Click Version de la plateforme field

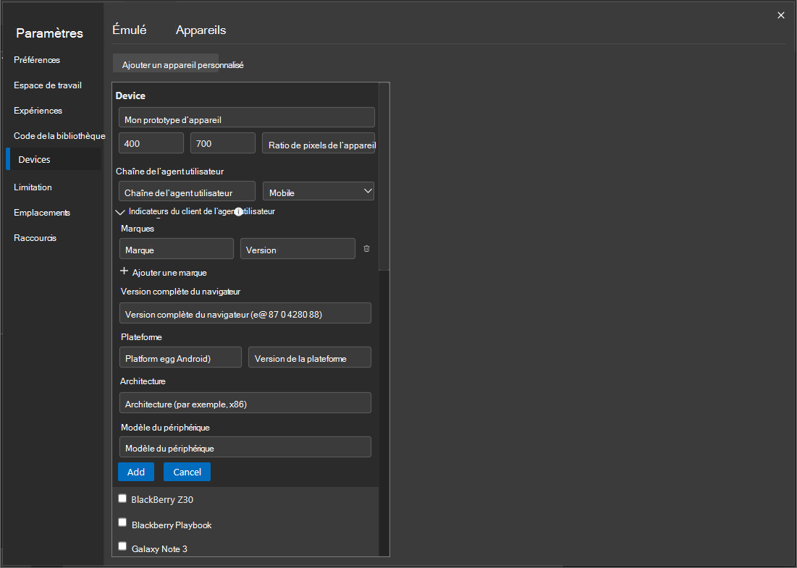tap(310, 357)
